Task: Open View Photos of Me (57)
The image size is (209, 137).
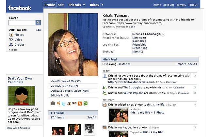Action: click(x=66, y=81)
